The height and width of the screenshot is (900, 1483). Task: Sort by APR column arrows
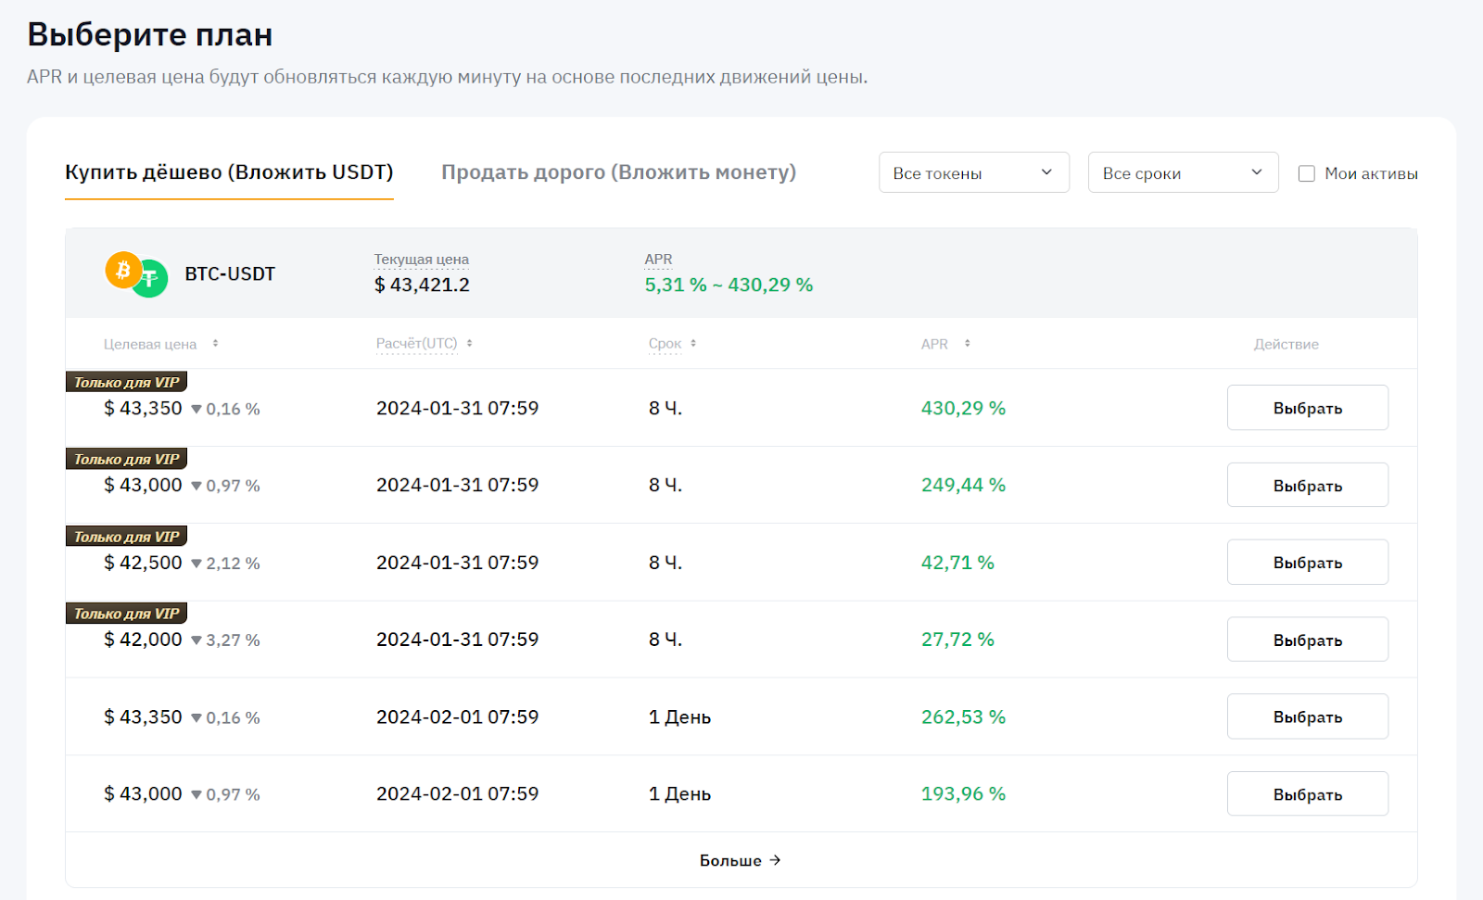[x=967, y=344]
